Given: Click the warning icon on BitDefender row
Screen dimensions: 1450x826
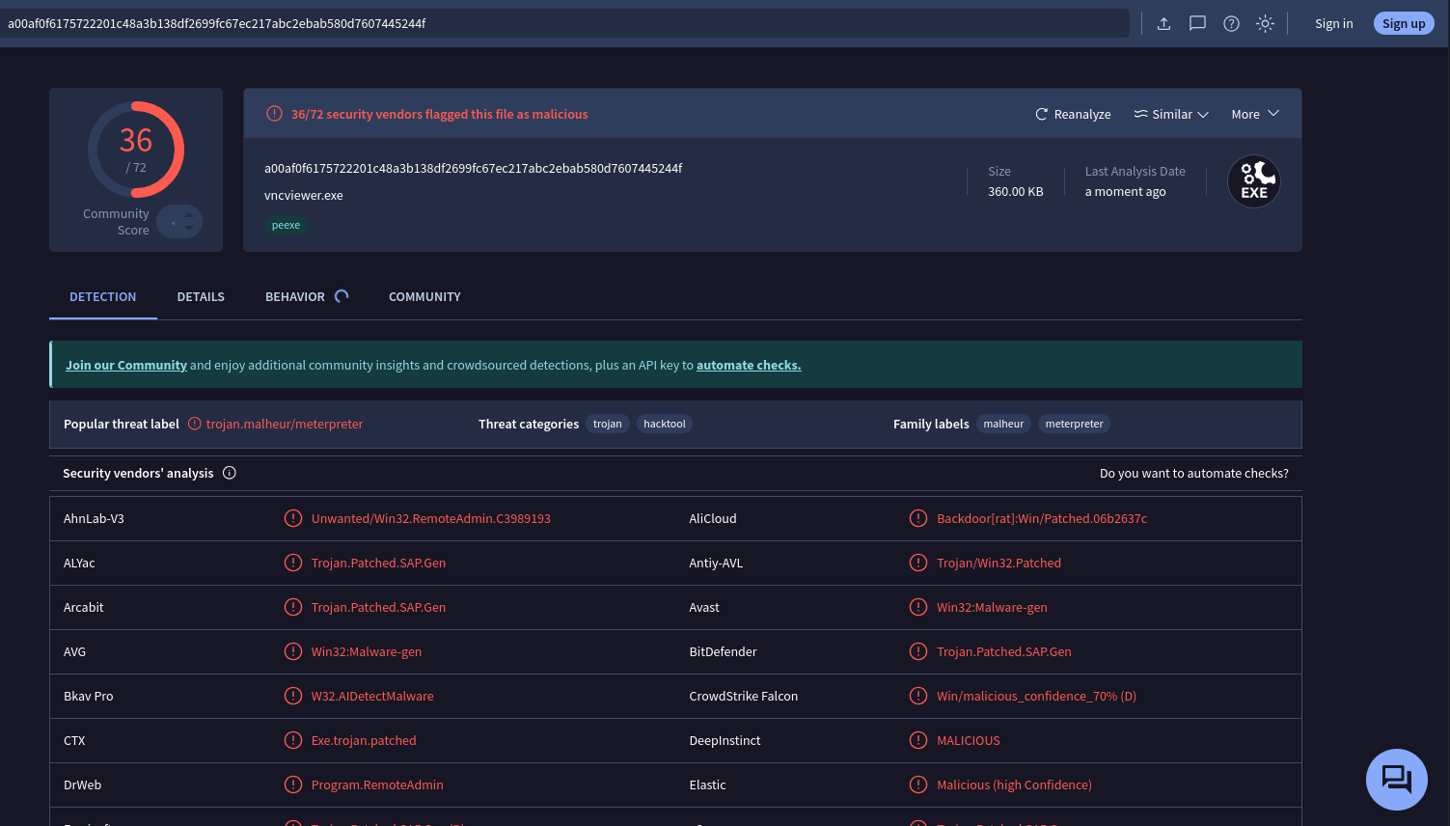Looking at the screenshot, I should (918, 651).
